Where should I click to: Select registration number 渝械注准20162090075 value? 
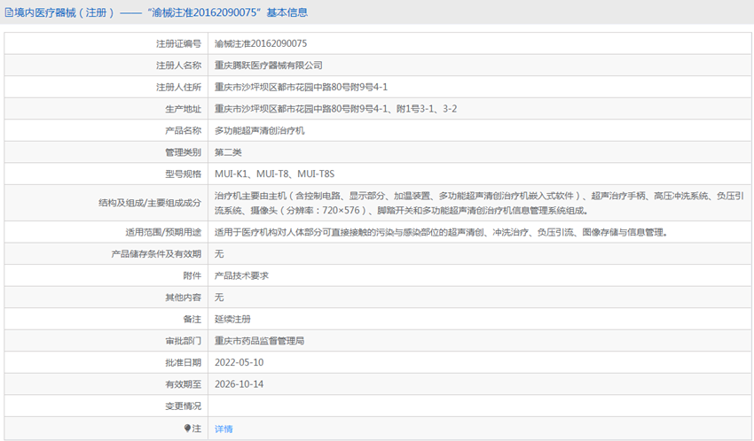(261, 43)
